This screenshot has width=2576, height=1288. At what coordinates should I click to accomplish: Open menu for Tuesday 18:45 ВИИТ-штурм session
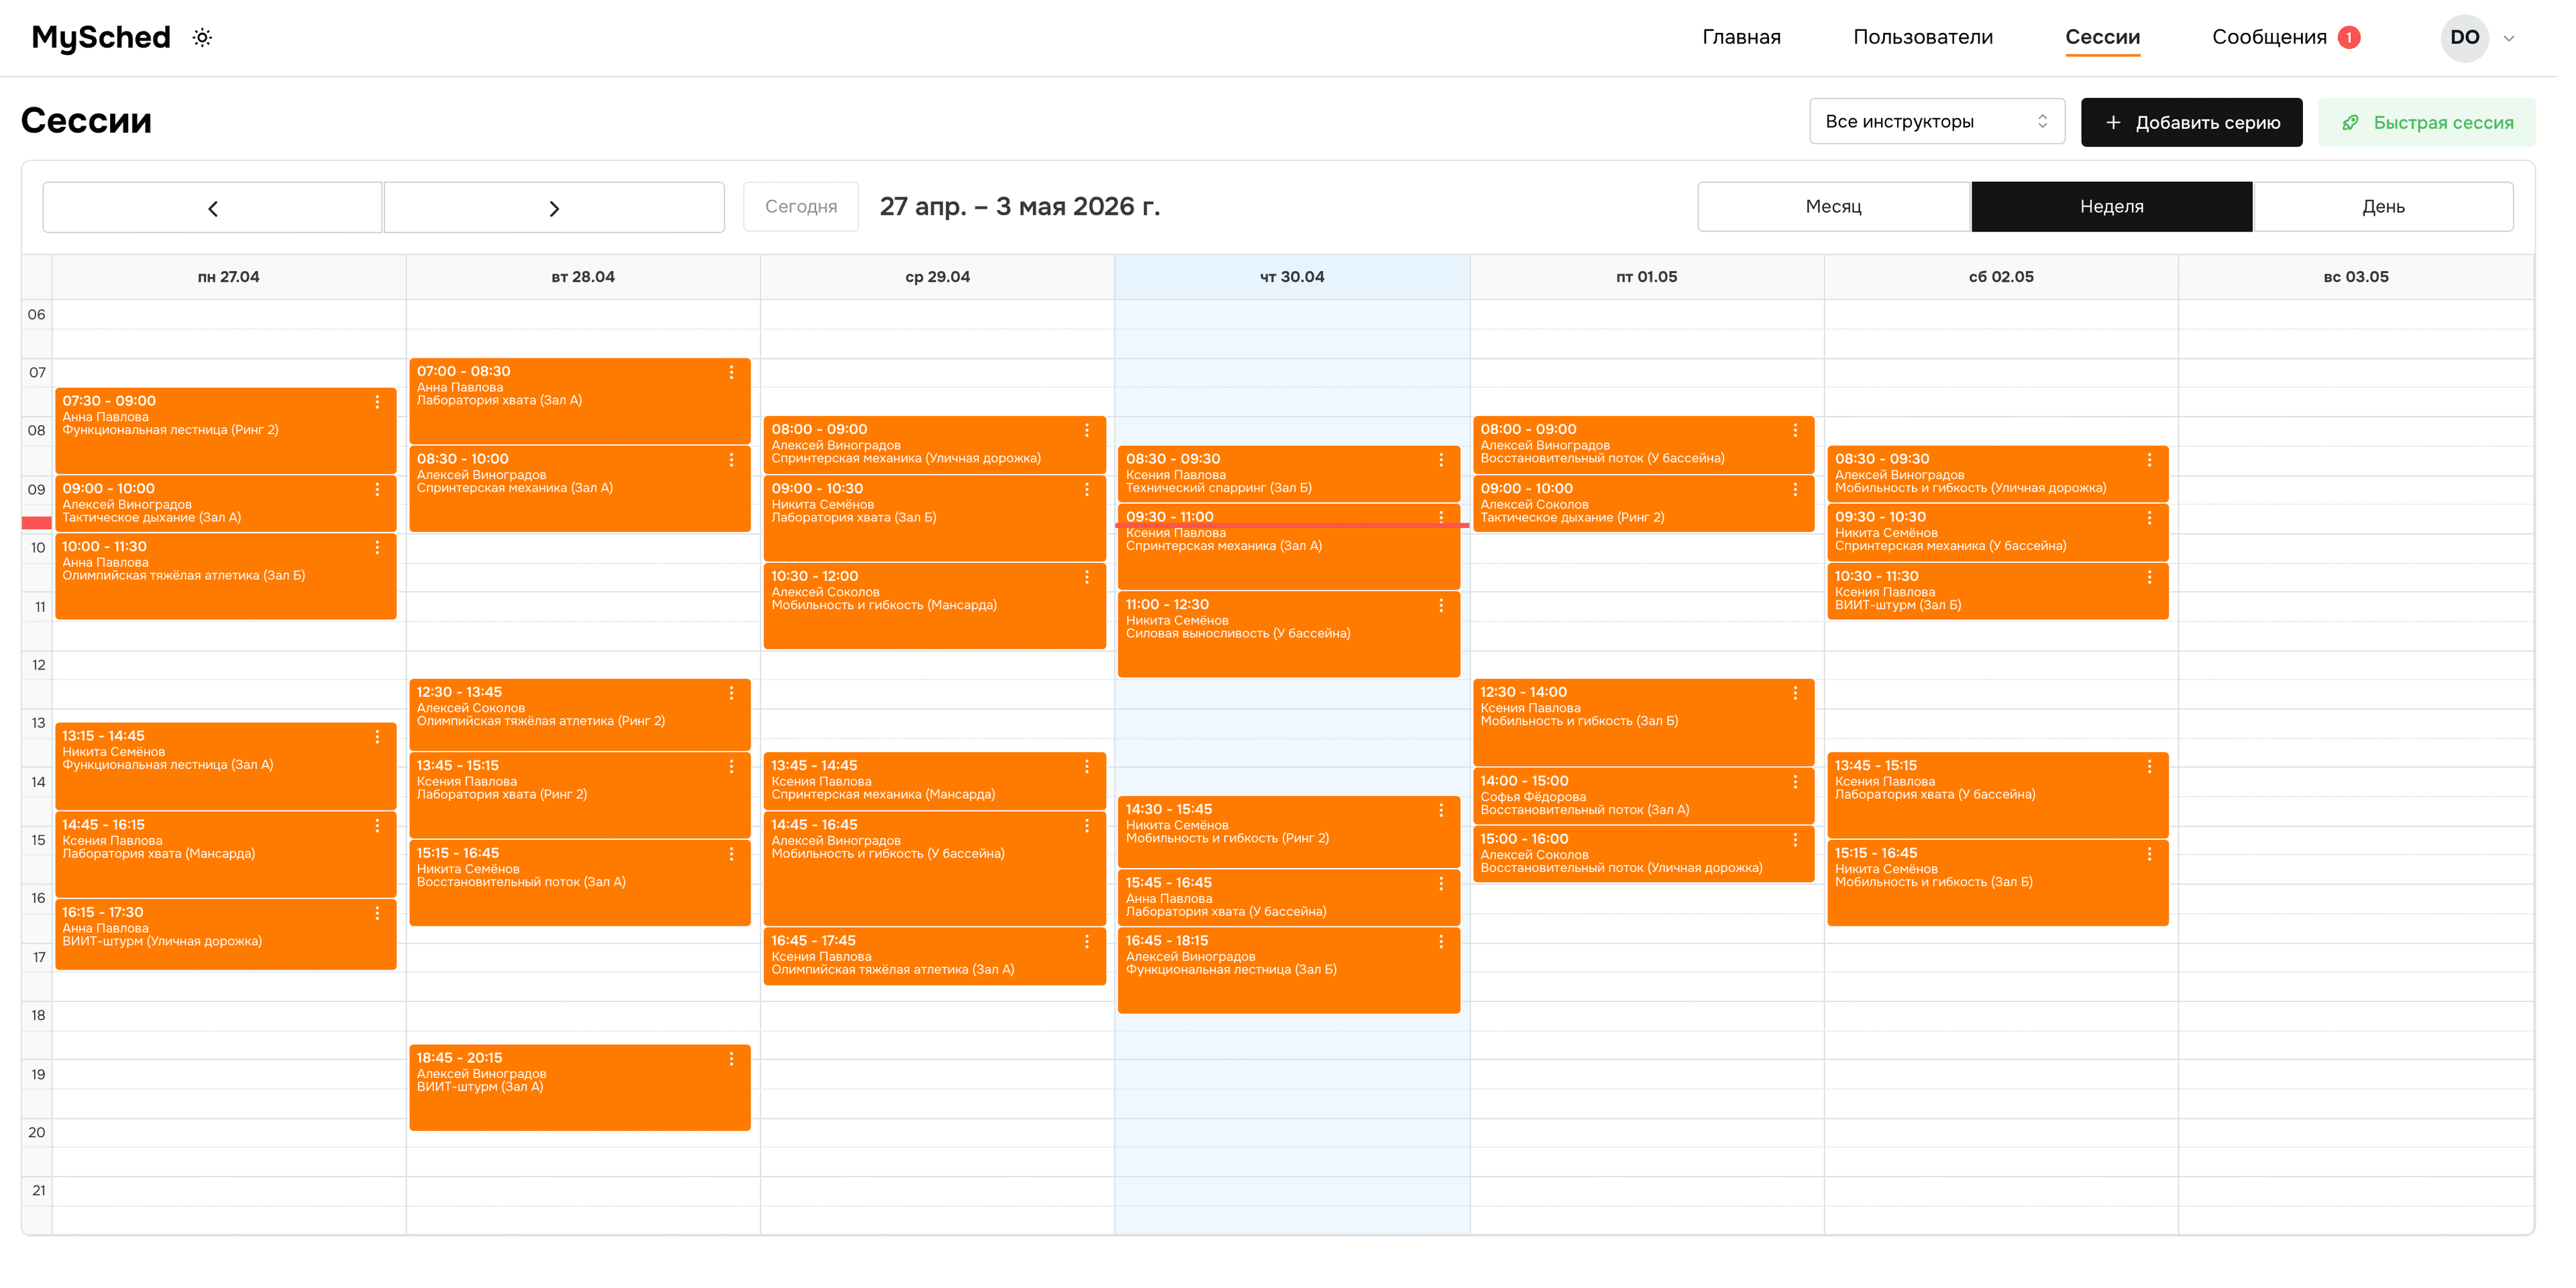coord(731,1059)
